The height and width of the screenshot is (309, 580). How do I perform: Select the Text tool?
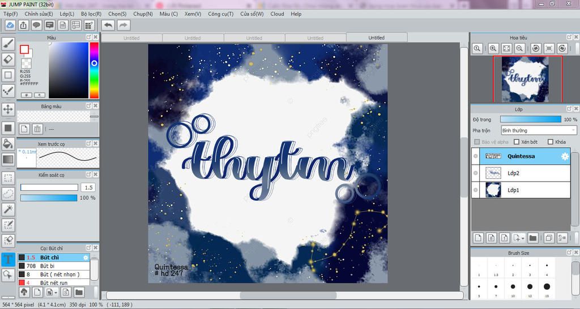[x=8, y=259]
